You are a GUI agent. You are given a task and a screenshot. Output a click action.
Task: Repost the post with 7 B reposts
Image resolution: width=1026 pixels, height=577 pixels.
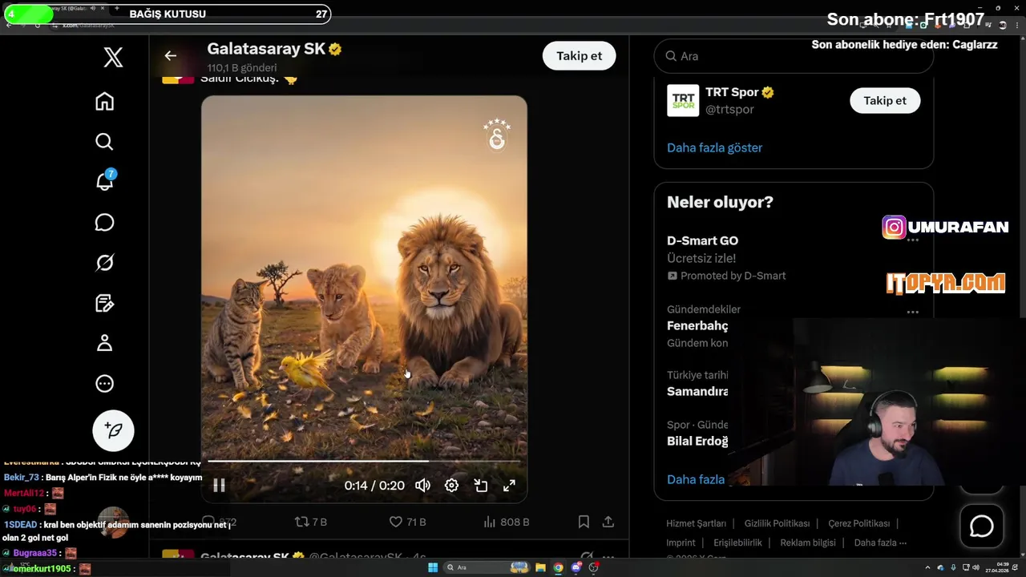(x=311, y=522)
